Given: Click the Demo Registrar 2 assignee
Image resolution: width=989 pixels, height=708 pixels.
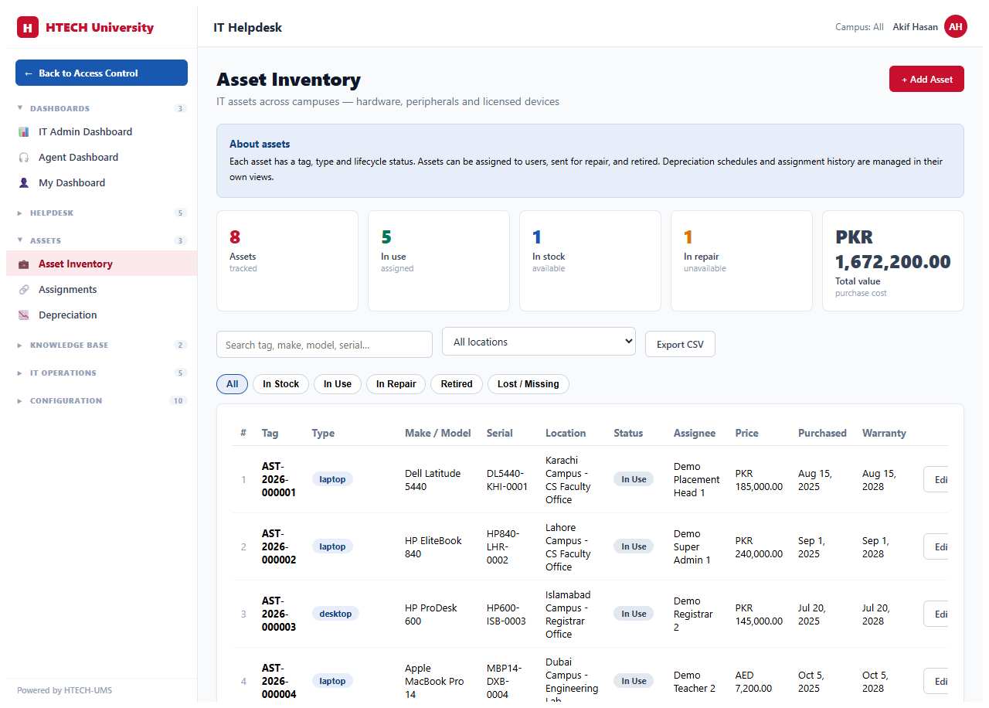Looking at the screenshot, I should [693, 614].
